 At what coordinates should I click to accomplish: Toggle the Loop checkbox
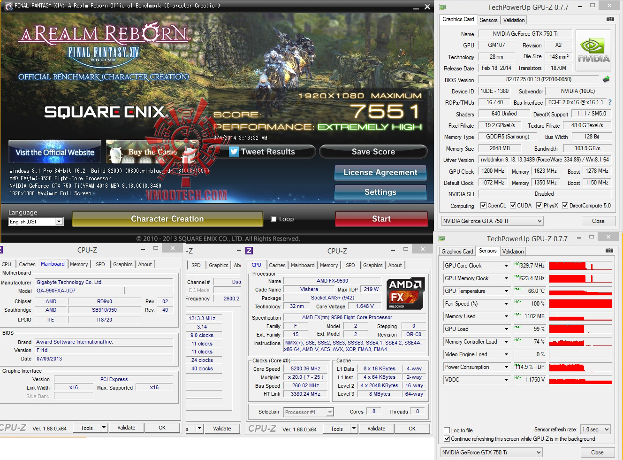274,219
